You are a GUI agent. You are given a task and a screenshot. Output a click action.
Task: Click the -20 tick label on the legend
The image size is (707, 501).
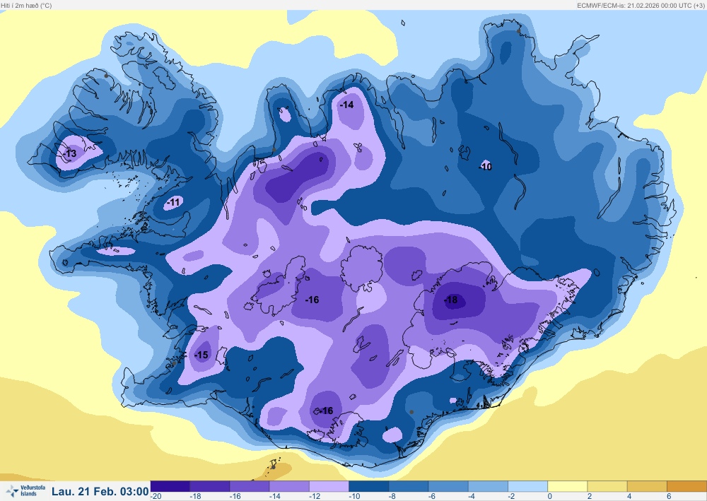(x=156, y=497)
